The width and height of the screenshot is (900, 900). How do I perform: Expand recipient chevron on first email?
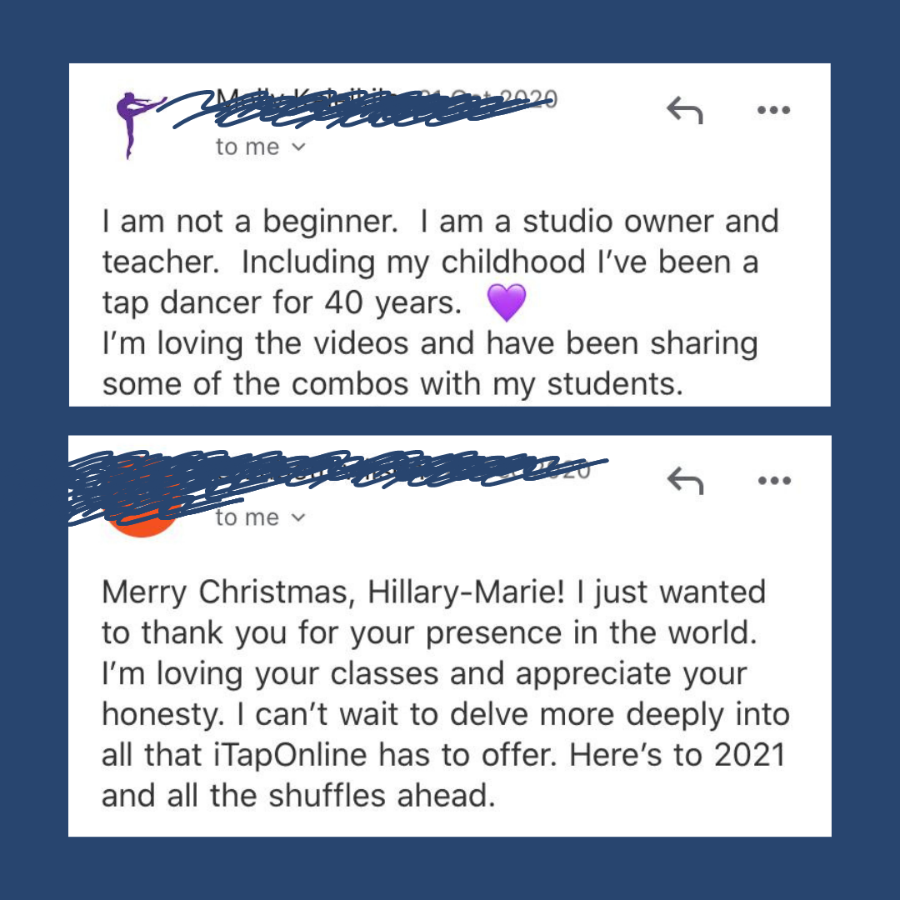[x=298, y=147]
